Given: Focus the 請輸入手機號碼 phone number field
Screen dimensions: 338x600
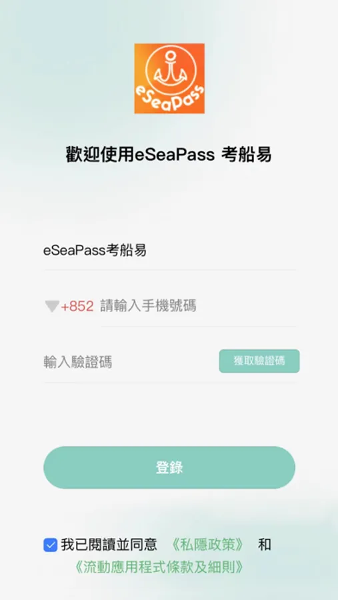Looking at the screenshot, I should (198, 306).
